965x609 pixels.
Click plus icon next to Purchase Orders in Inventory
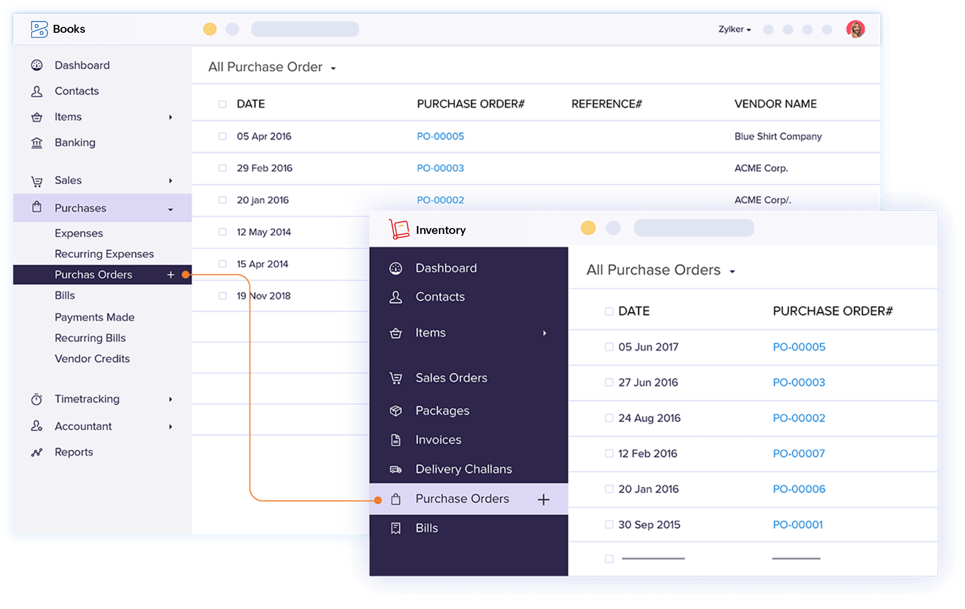(543, 499)
